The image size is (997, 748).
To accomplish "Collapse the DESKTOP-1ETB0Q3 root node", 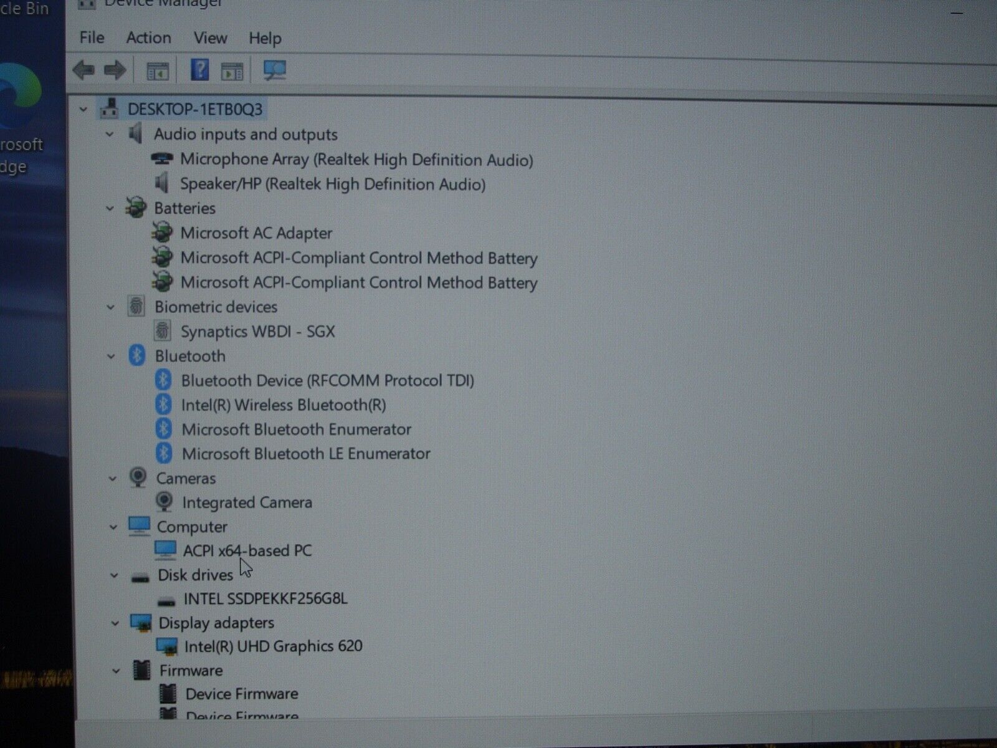I will [83, 110].
